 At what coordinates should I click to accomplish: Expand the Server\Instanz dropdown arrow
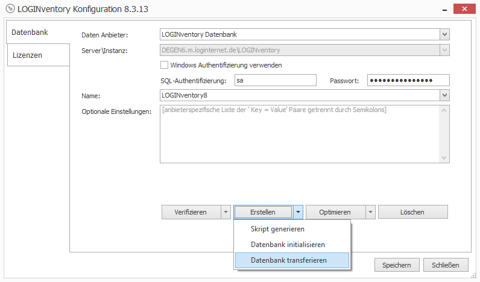(444, 50)
